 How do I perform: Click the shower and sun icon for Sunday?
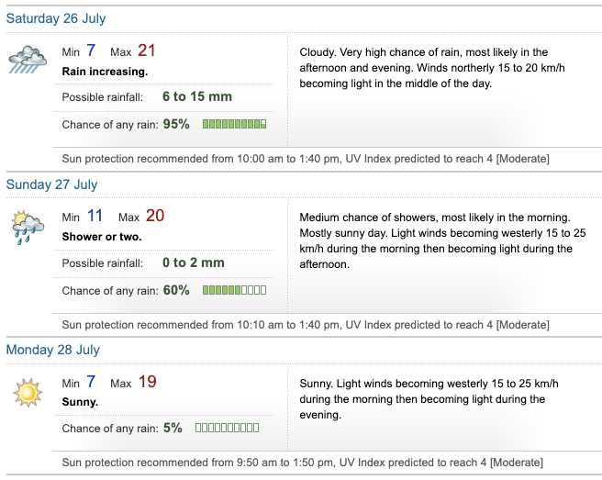click(28, 226)
